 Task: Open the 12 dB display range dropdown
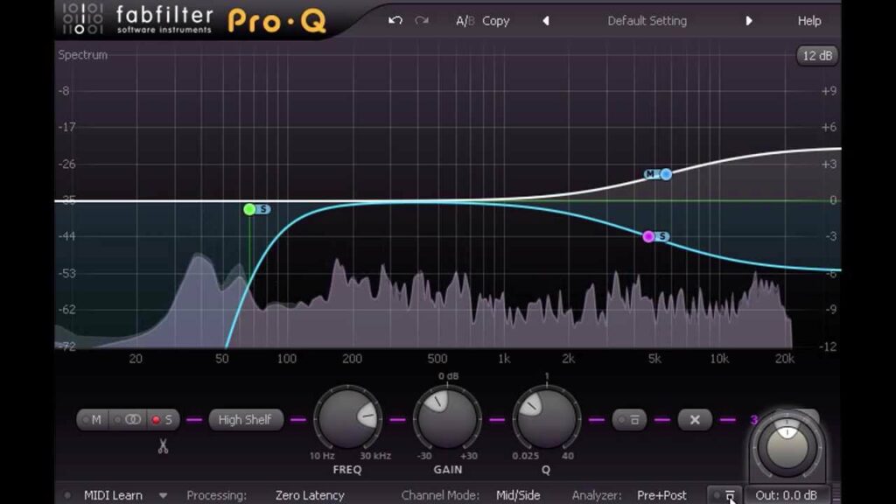[x=816, y=55]
